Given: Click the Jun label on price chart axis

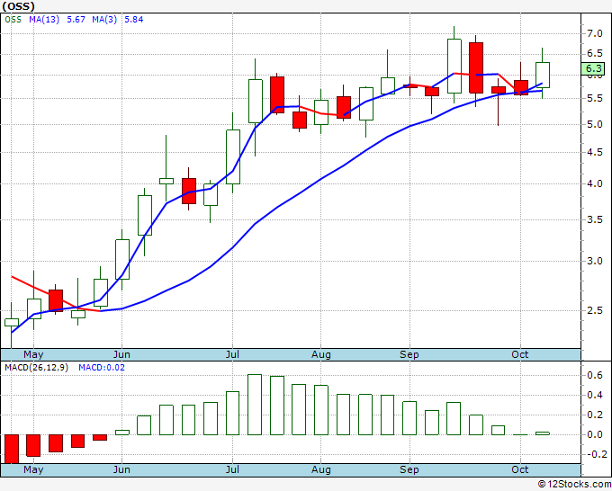Looking at the screenshot, I should pyautogui.click(x=121, y=354).
